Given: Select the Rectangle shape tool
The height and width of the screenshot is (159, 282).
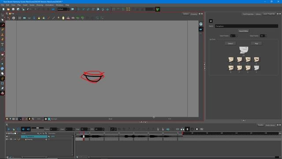Looking at the screenshot, I should (x=2, y=49).
